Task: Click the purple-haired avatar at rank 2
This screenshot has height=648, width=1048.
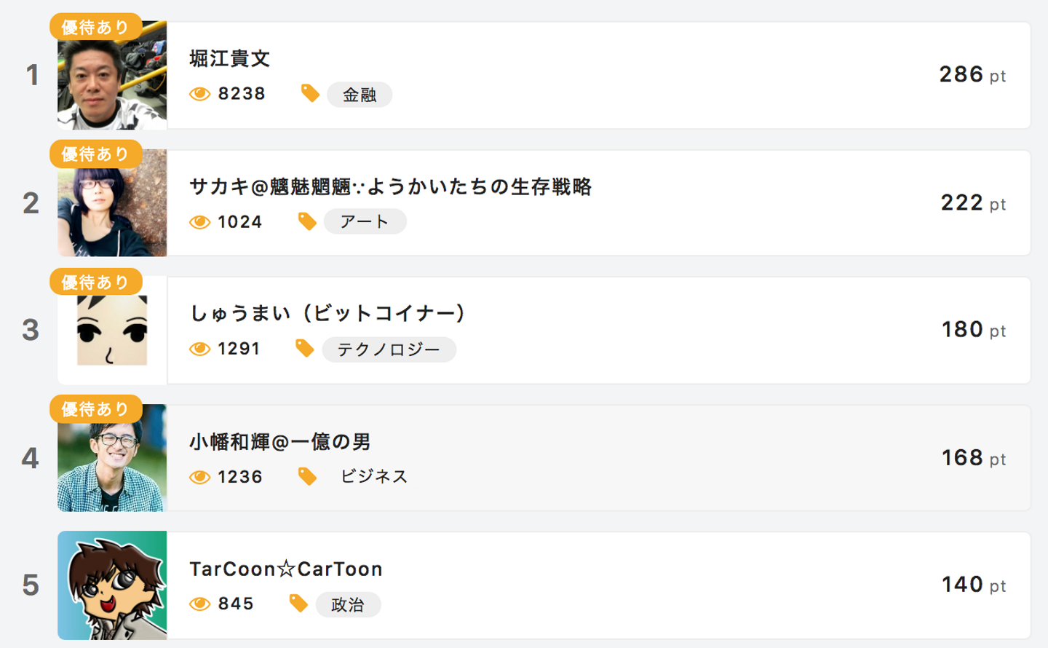Action: 112,208
